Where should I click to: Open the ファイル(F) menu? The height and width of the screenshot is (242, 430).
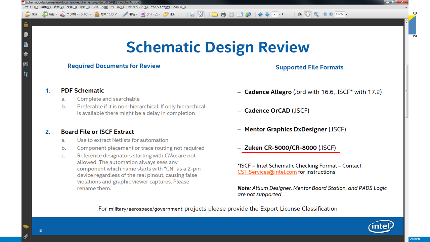30,7
